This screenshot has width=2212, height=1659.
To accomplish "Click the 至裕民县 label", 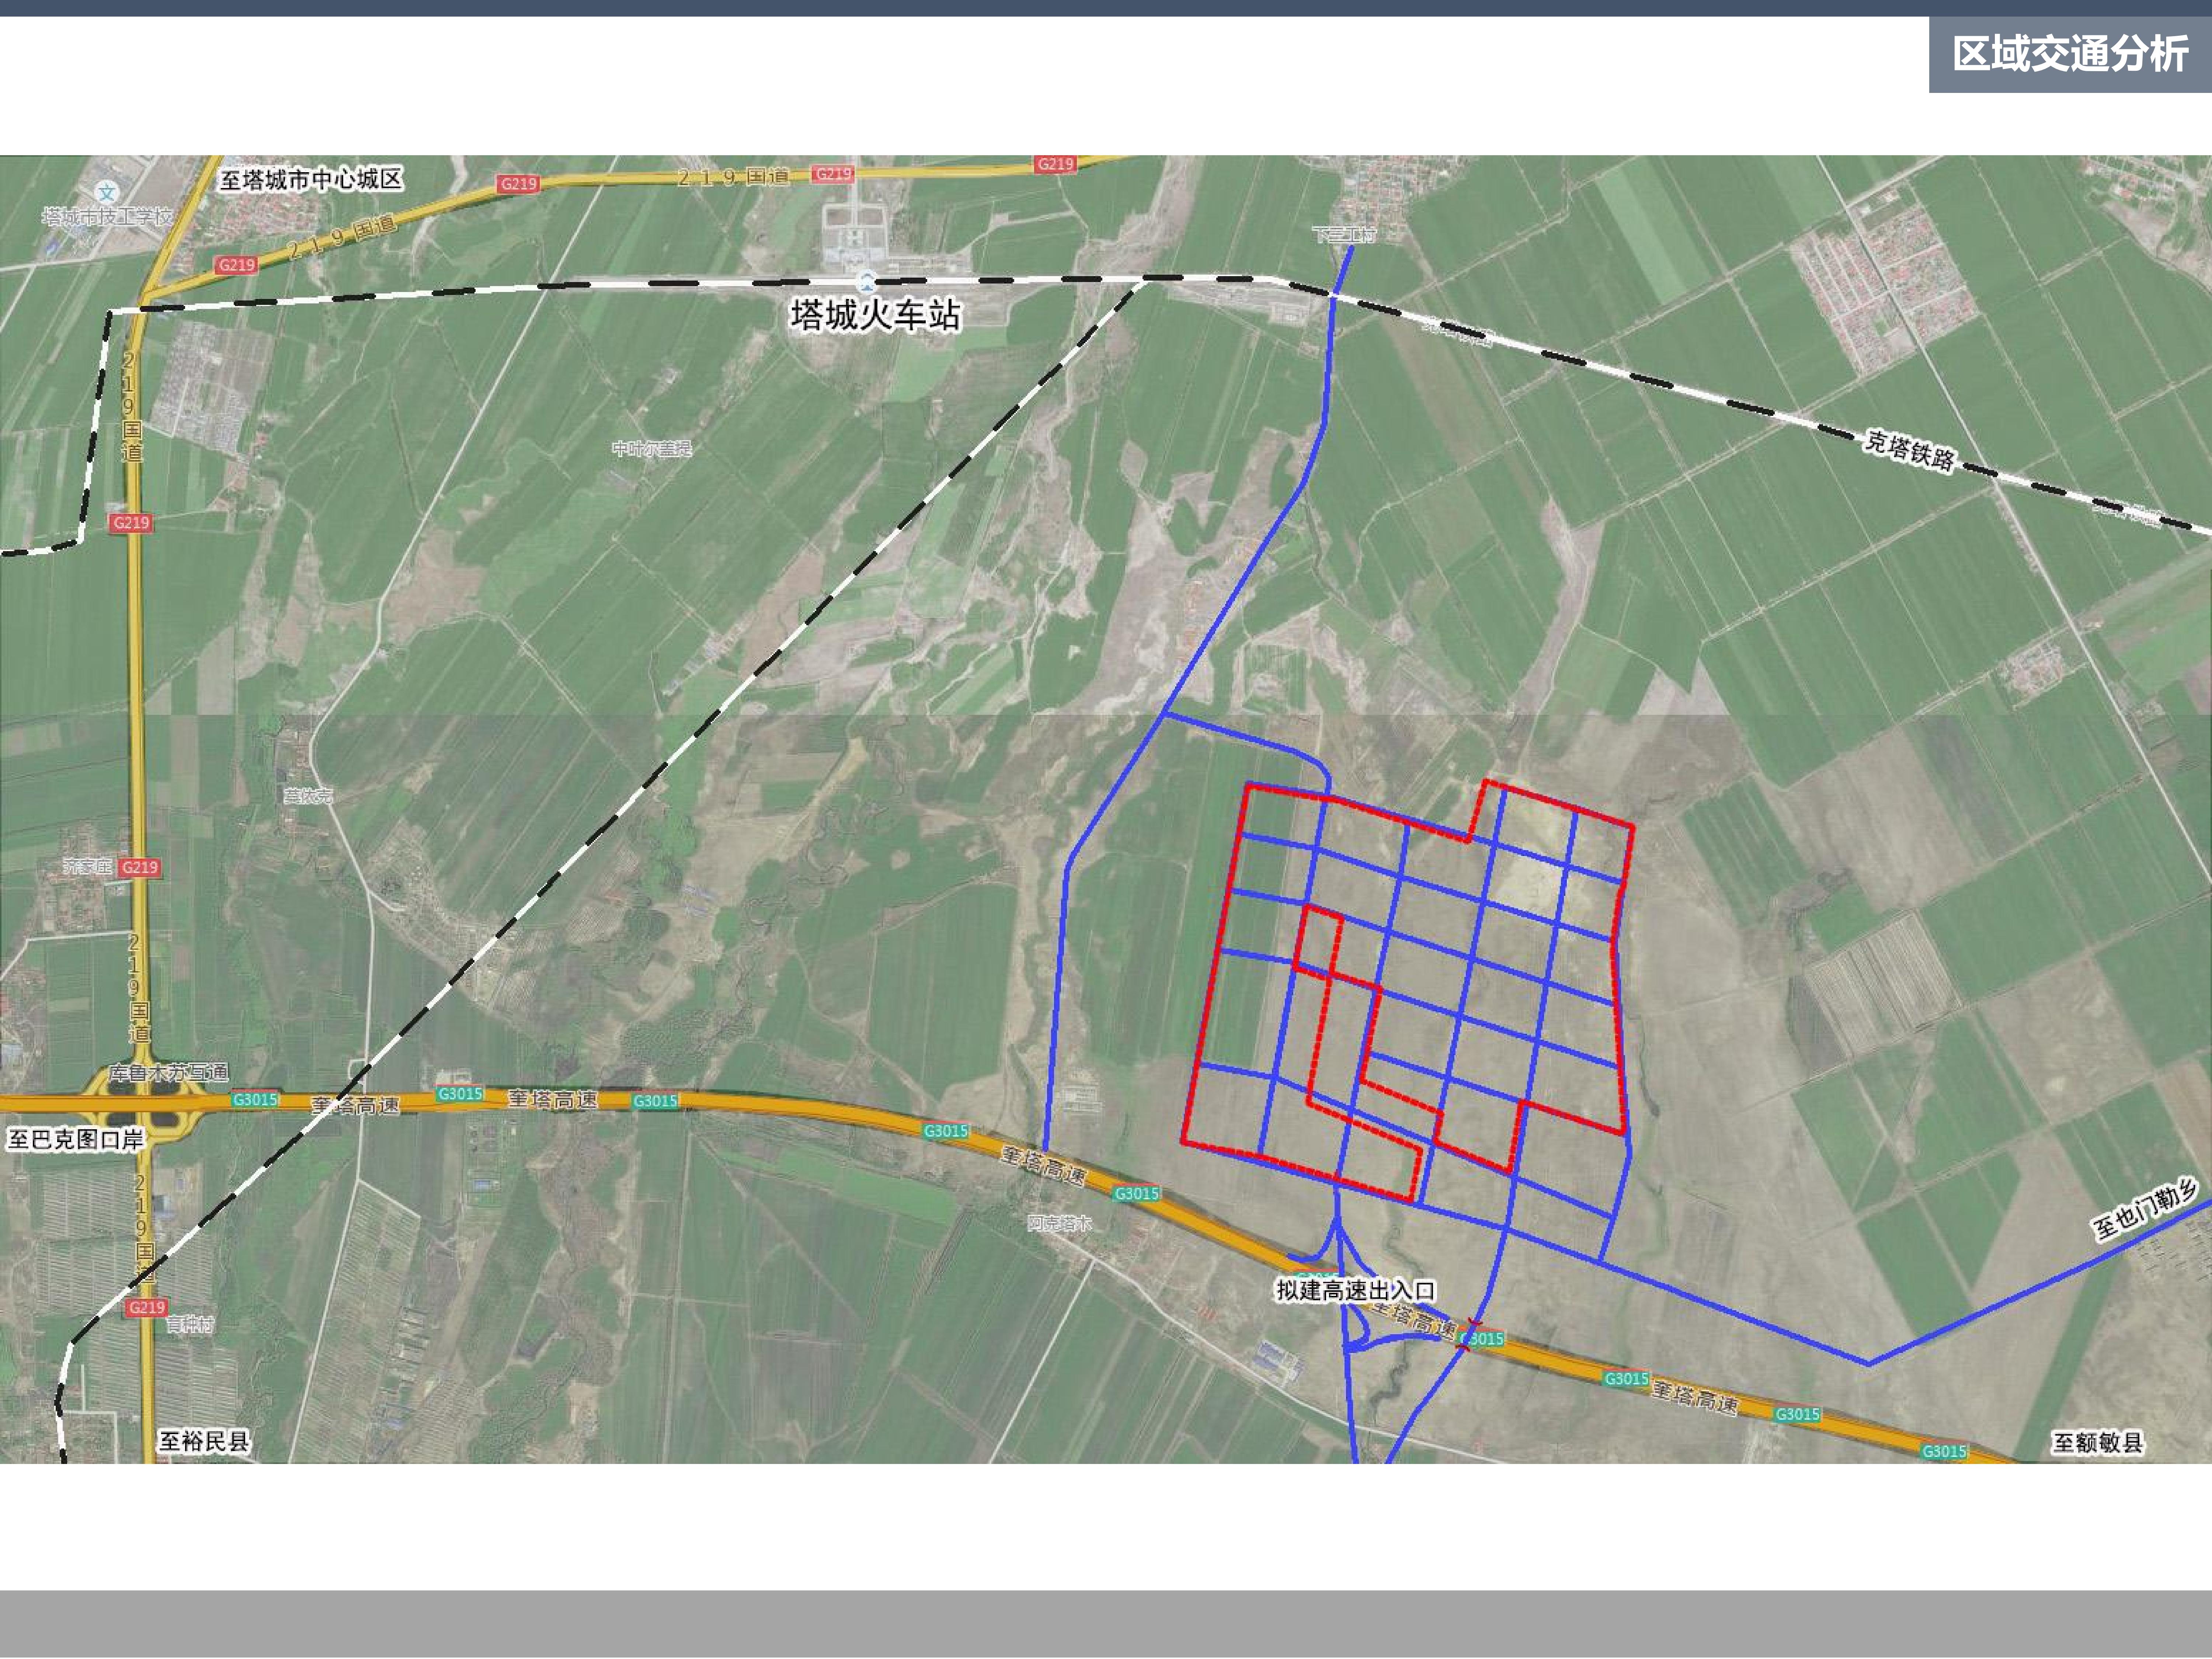I will [x=204, y=1441].
